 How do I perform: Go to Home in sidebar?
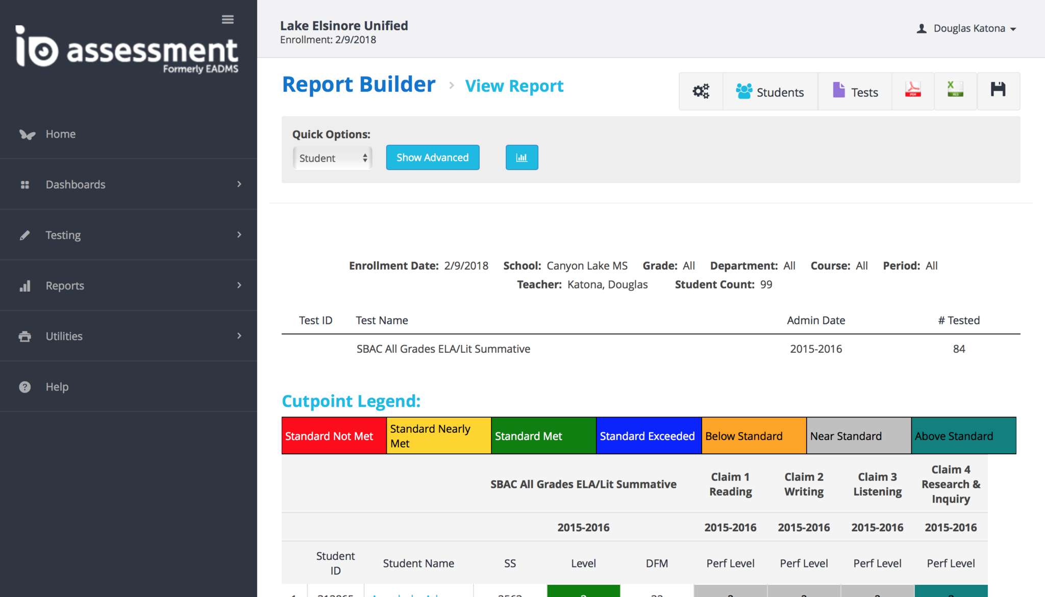tap(60, 134)
